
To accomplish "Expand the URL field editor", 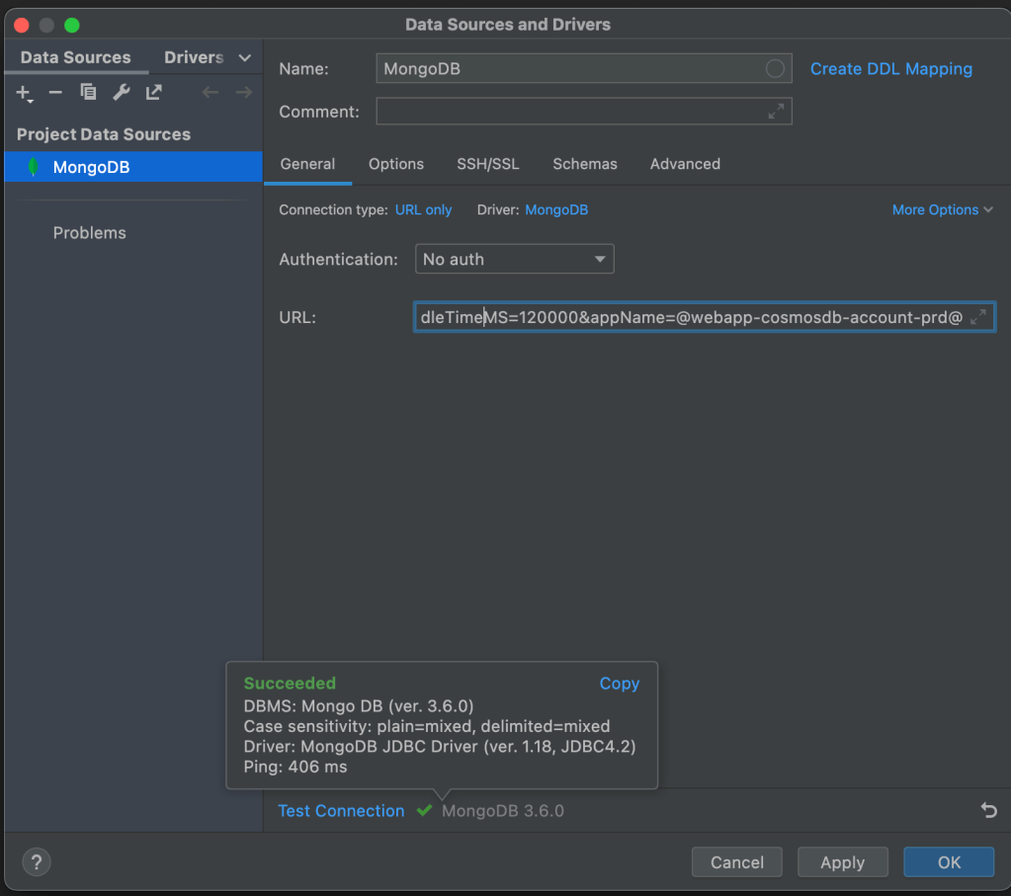I will [x=977, y=317].
